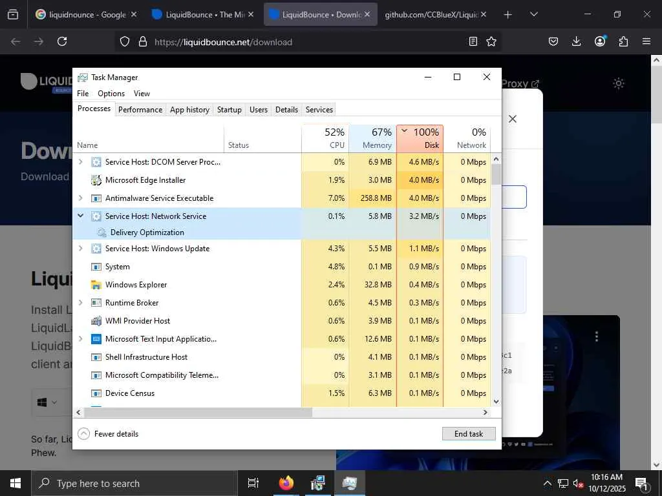Viewport: 662px width, 496px height.
Task: Open Task Manager File menu
Action: tap(83, 94)
